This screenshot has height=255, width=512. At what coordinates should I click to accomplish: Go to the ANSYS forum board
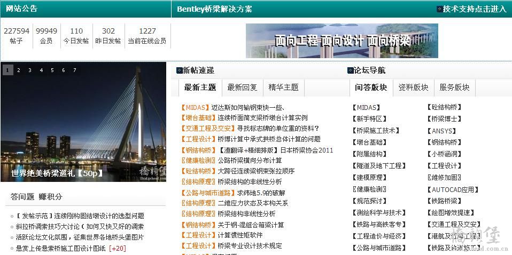[441, 131]
